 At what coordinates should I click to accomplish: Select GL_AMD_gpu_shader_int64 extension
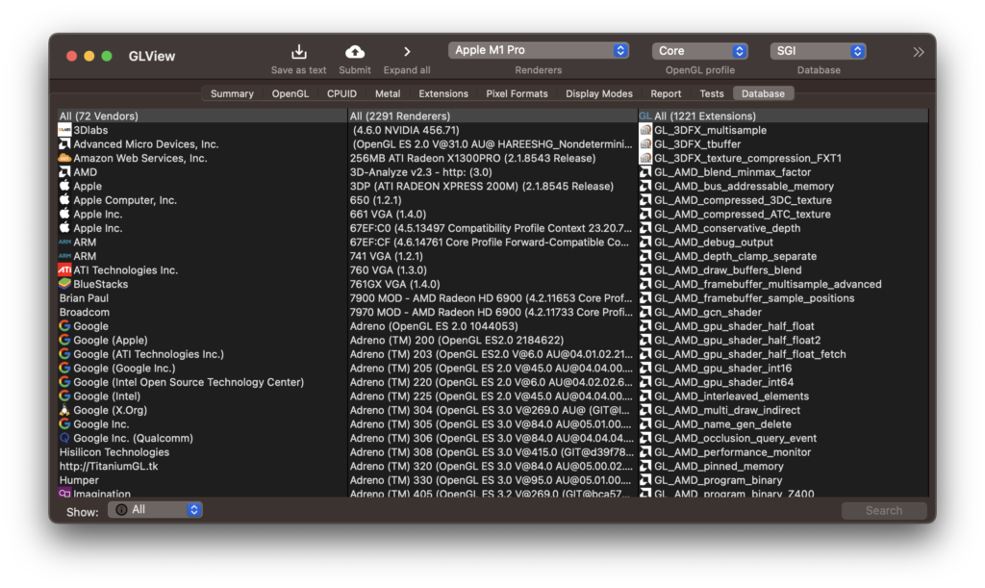click(783, 382)
